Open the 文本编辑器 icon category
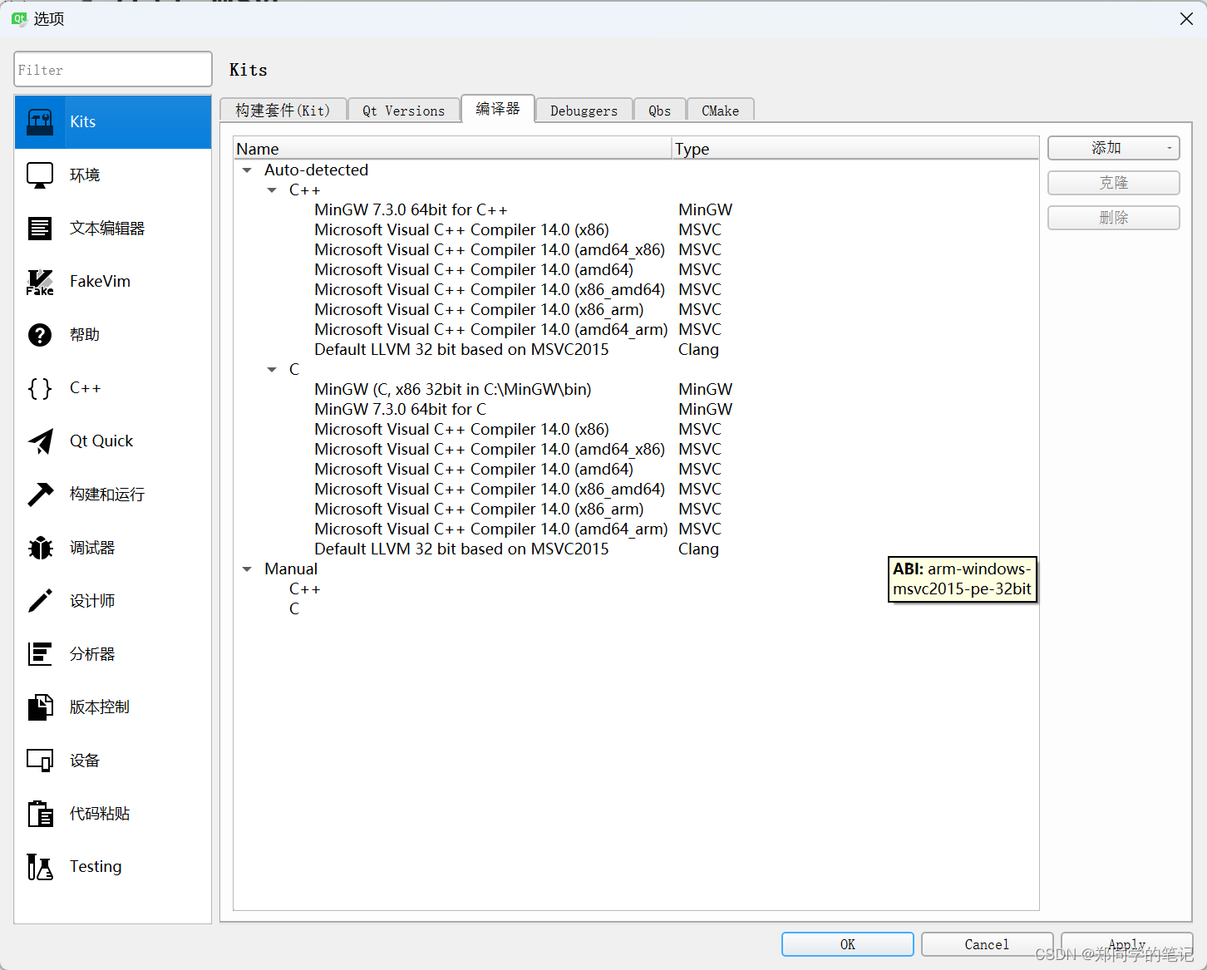This screenshot has height=970, width=1207. 40,229
